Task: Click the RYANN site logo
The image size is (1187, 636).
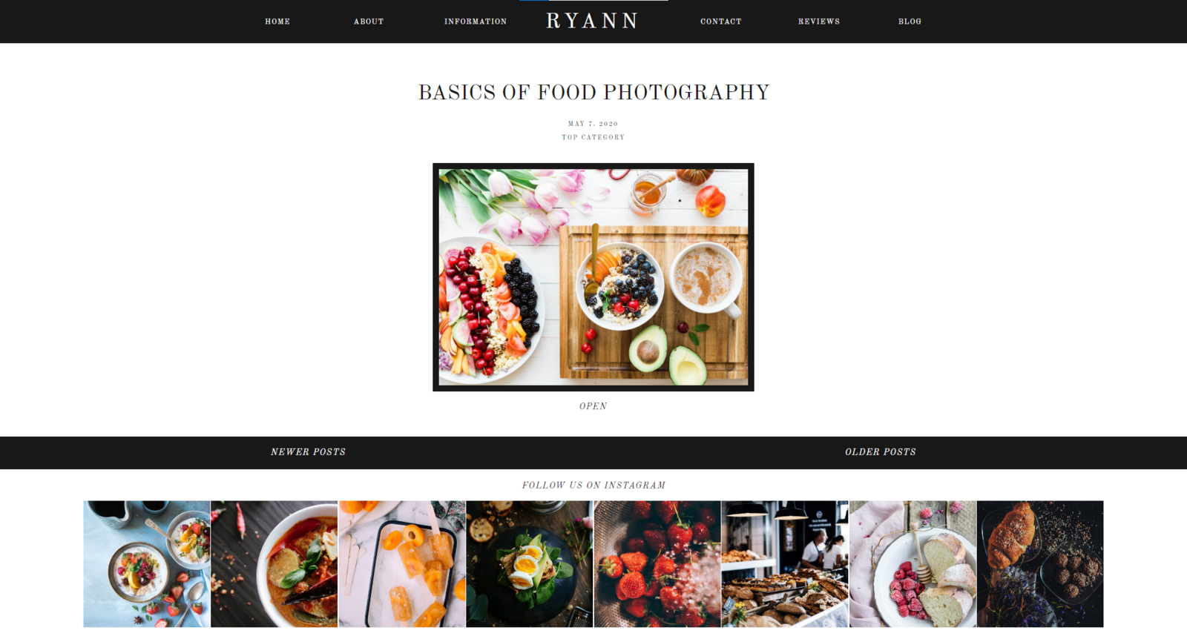Action: pos(592,21)
